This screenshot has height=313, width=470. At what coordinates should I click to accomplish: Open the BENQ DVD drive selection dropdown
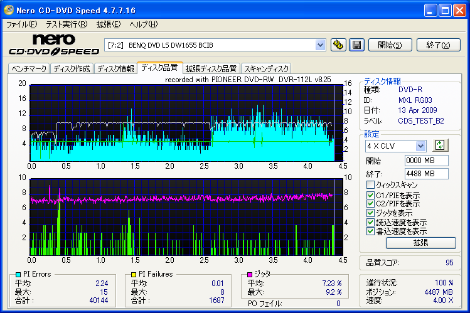click(x=321, y=45)
